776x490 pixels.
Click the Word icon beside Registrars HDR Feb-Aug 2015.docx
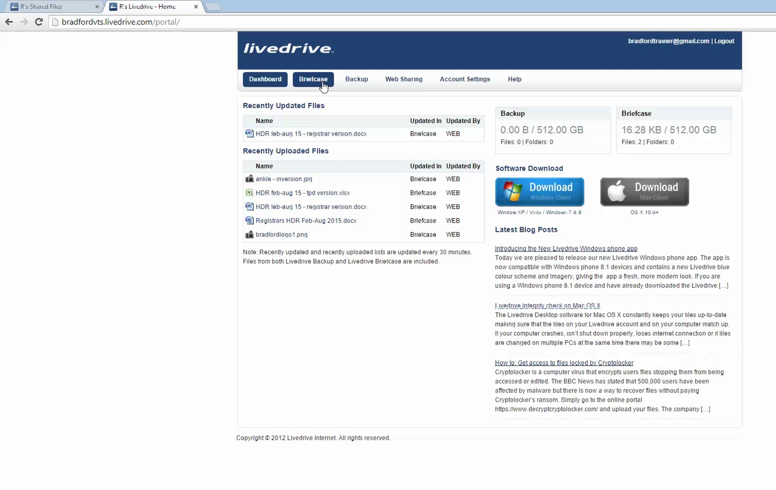[249, 221]
